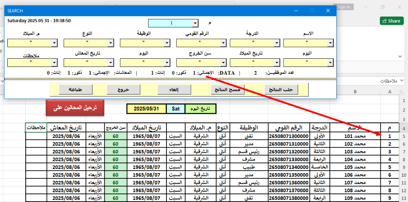Screen dimensions: 408x202
Task: Select national ID cell 26508071370000
Action: pyautogui.click(x=289, y=189)
